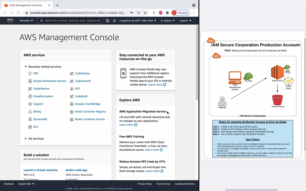Screen dimensions: 306x191
Task: Click the CodeDeploy service icon
Action: click(x=72, y=73)
